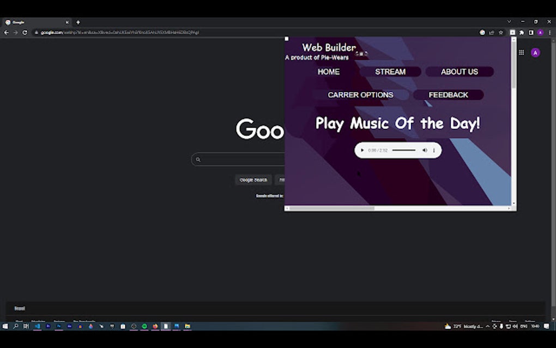Bookmark this page with the star icon
Image resolution: width=556 pixels, height=348 pixels.
tap(501, 32)
